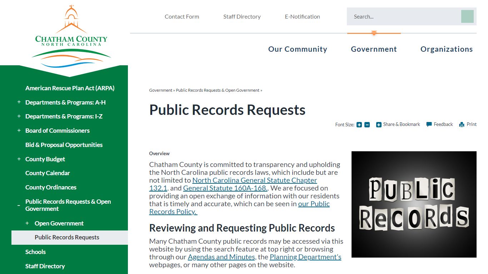This screenshot has width=488, height=274.
Task: Open our Public Records Policy link
Action: point(239,208)
